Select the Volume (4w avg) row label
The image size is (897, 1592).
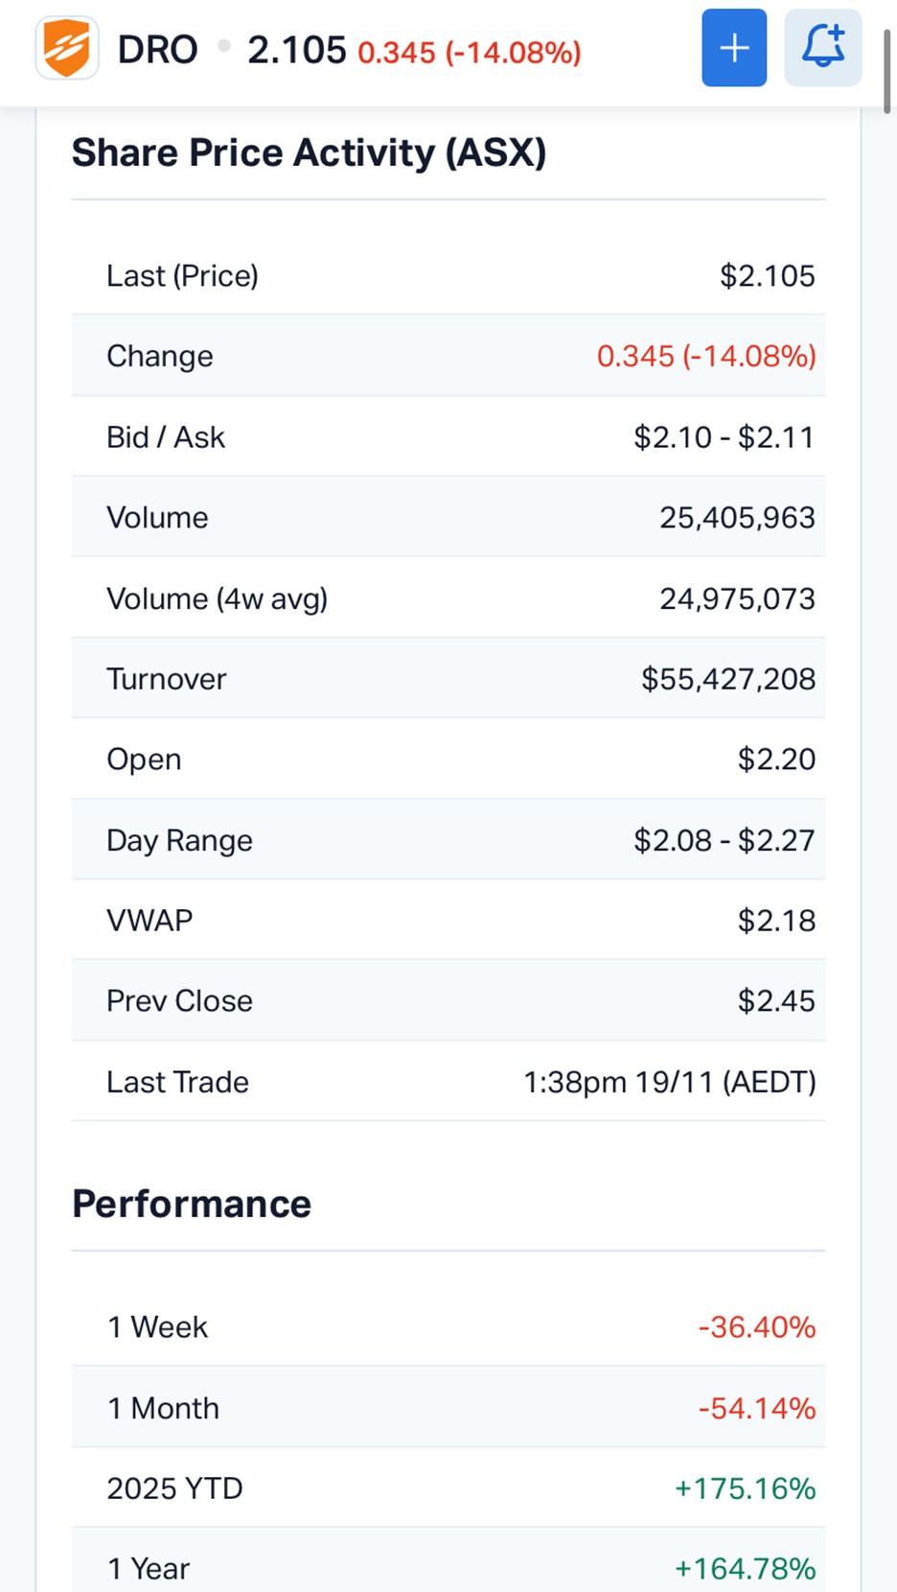coord(217,598)
